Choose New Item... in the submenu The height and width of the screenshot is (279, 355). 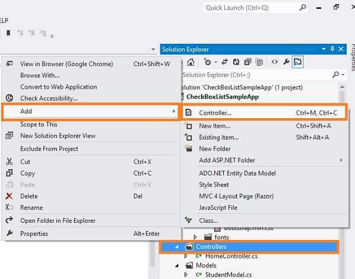point(214,126)
